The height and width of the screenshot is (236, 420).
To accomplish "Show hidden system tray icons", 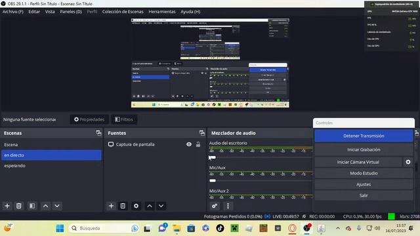I will (x=338, y=228).
